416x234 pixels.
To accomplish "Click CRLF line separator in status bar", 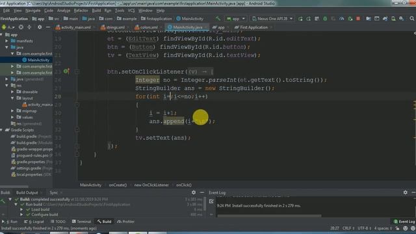I will coord(348,228).
